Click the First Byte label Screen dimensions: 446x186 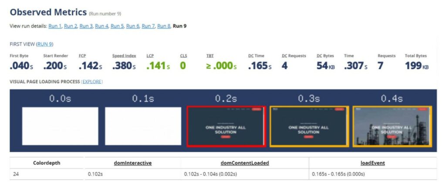pos(19,56)
